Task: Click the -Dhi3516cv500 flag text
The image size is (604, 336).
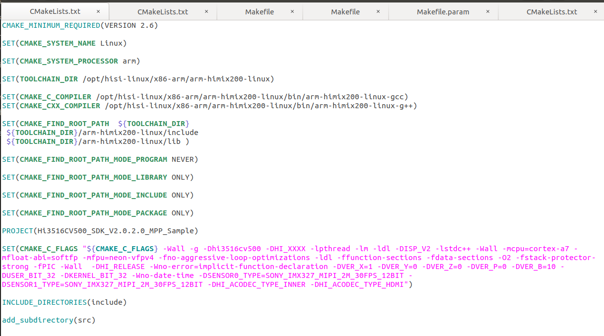Action: 232,249
